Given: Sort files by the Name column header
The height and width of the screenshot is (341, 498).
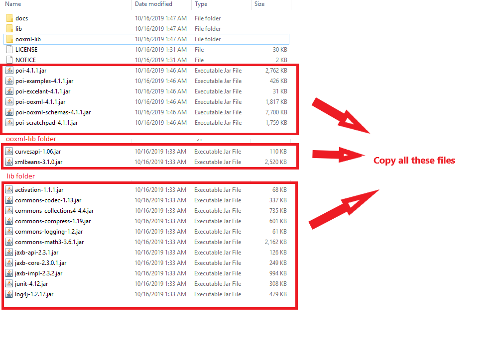Looking at the screenshot, I should click(12, 4).
